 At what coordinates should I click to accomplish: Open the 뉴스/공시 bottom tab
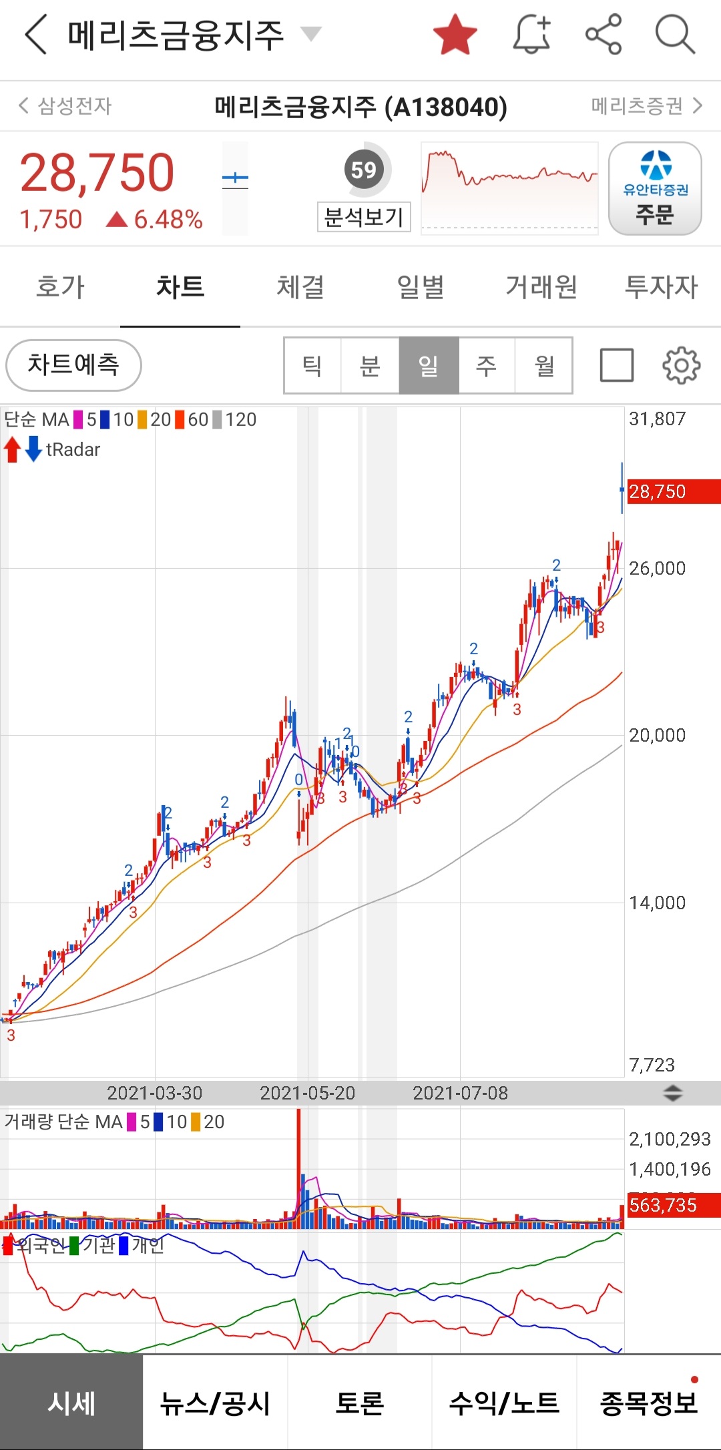(x=215, y=1403)
